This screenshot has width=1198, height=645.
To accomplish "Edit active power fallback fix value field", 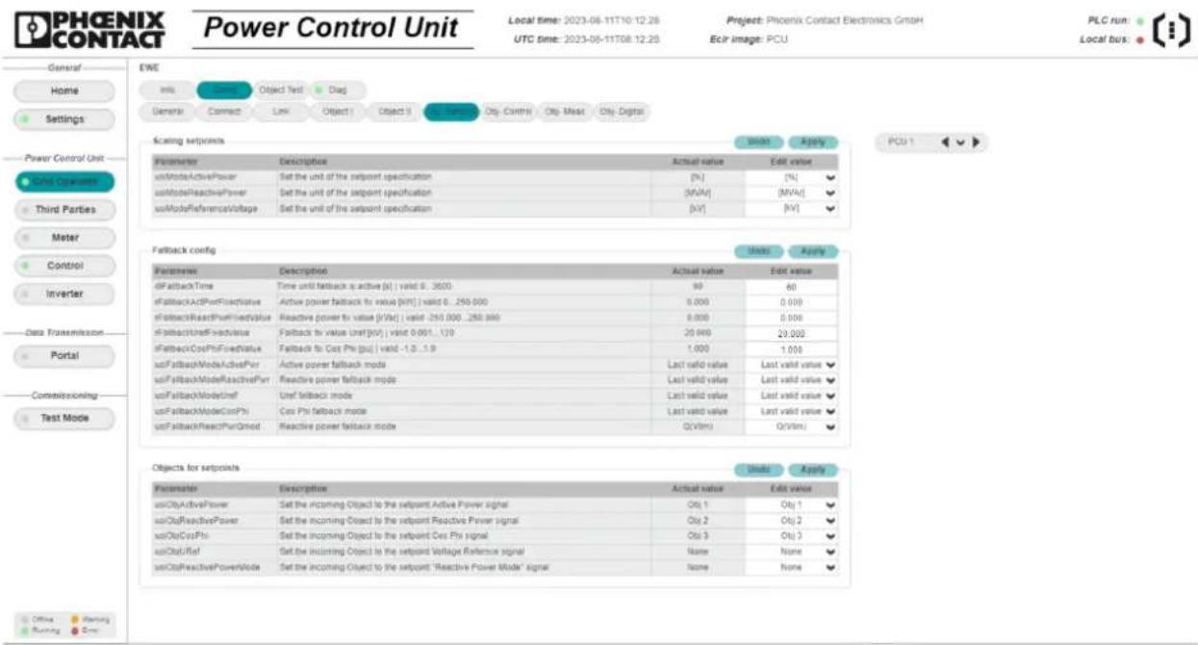I will (x=792, y=302).
